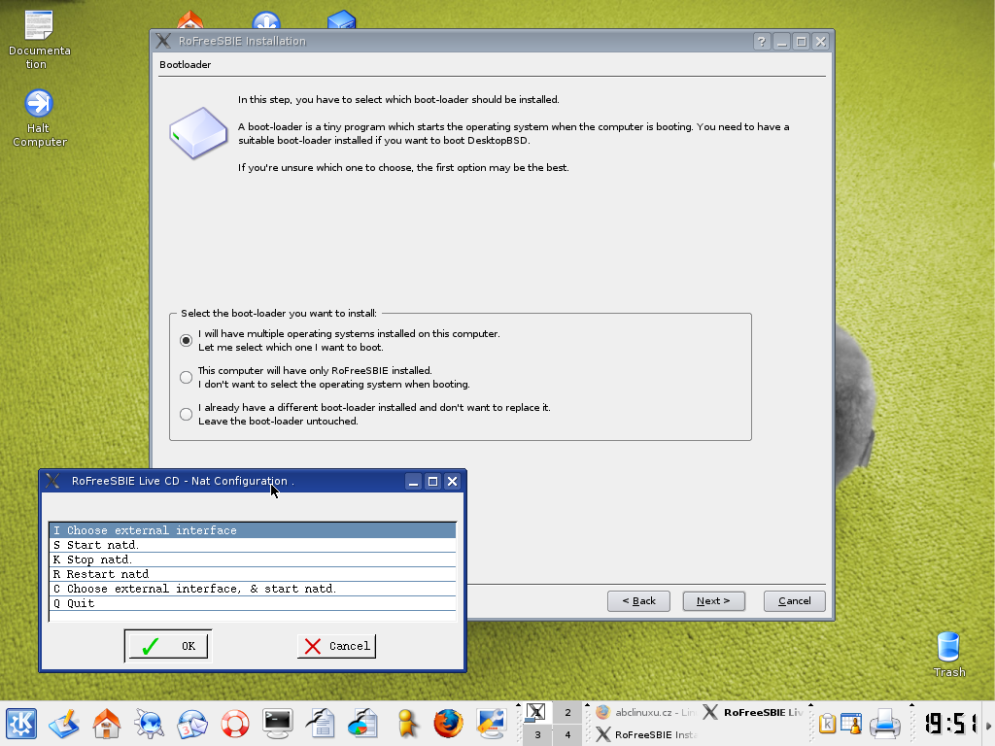Activate the RoFreeSBIE Installation taskbar entry

[646, 734]
